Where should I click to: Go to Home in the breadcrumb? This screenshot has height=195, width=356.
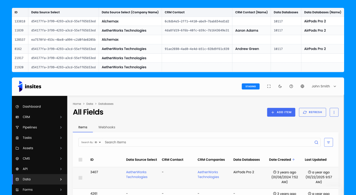coord(77,104)
